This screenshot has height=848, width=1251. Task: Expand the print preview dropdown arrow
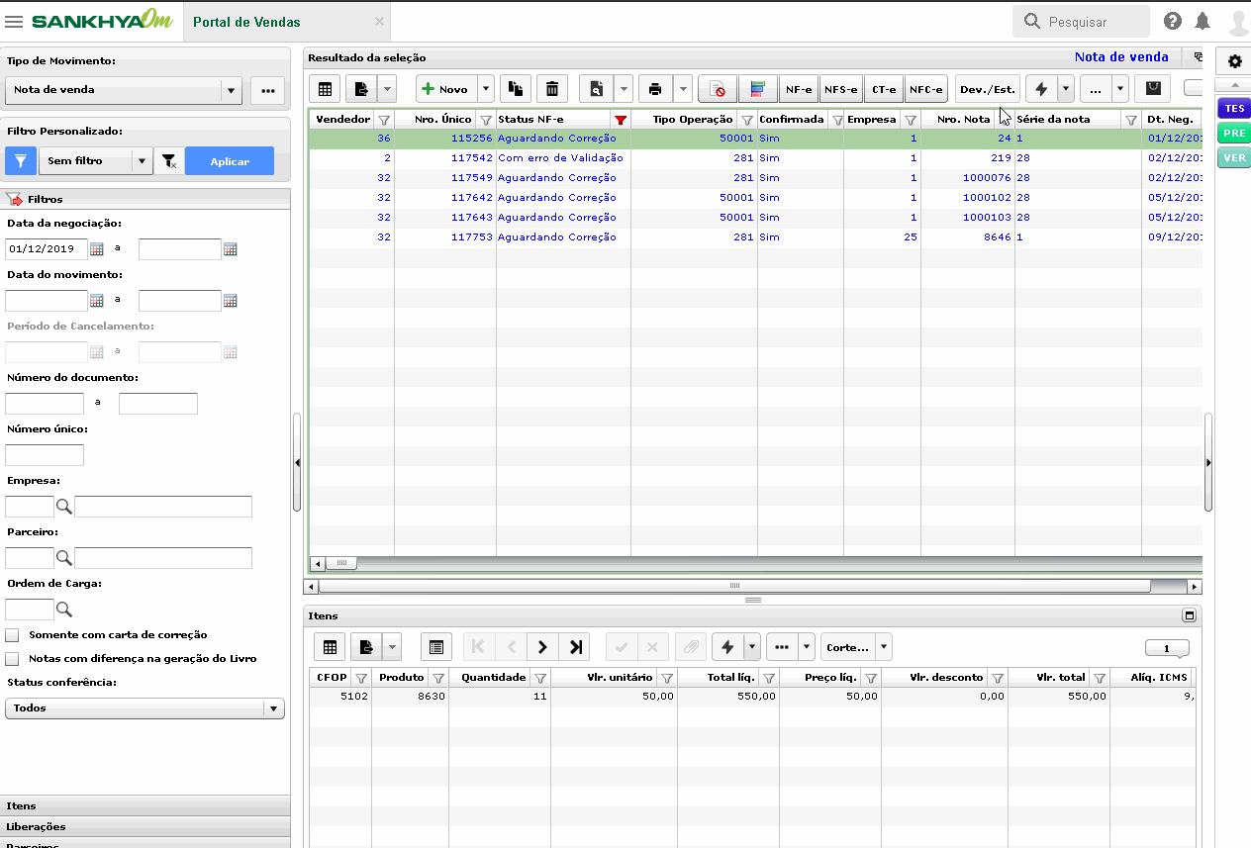[x=624, y=89]
